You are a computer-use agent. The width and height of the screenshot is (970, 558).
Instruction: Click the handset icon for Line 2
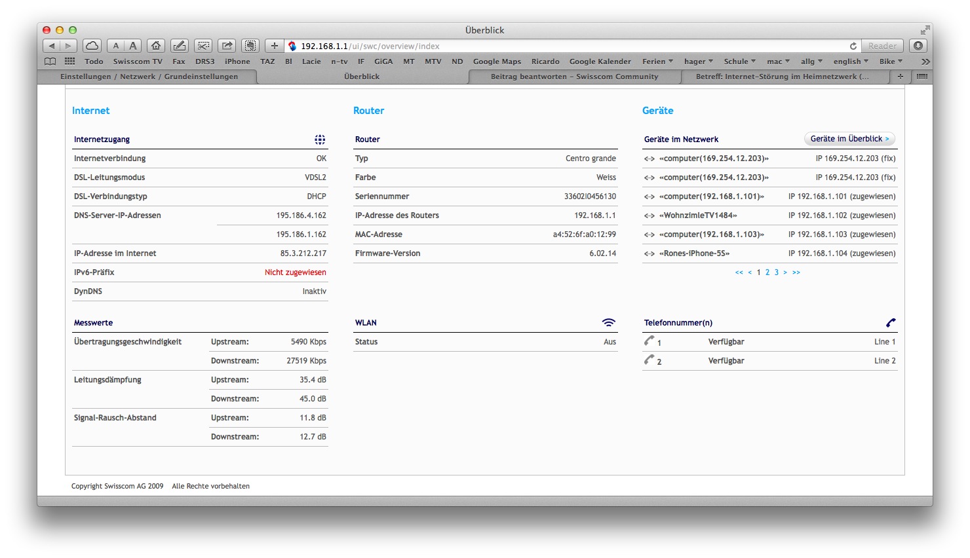pyautogui.click(x=649, y=360)
